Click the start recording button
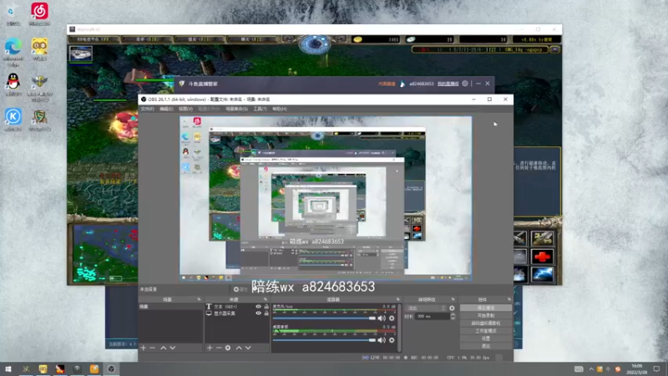This screenshot has height=376, width=668. click(x=486, y=316)
